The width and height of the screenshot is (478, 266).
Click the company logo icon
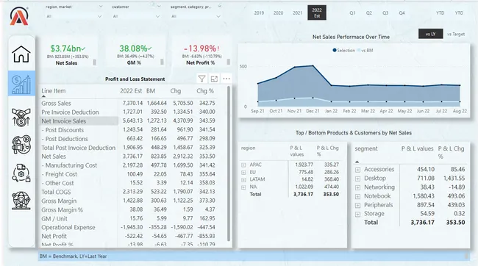tap(19, 16)
